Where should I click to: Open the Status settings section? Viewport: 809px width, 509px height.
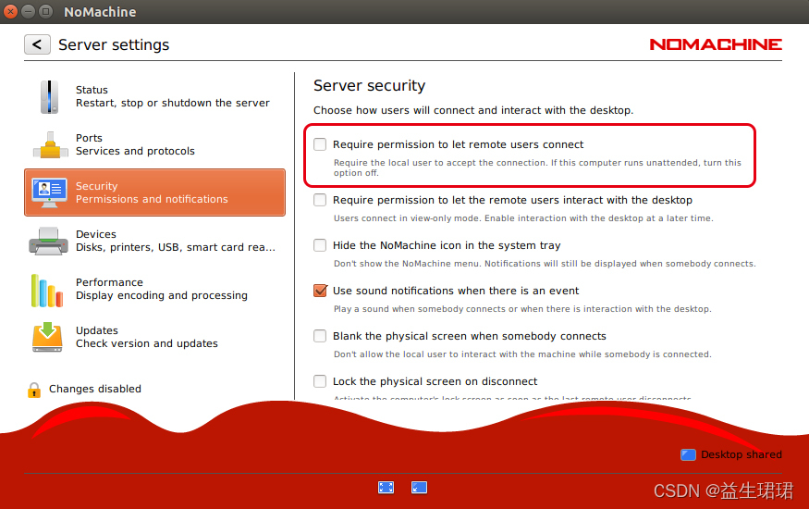(x=154, y=96)
